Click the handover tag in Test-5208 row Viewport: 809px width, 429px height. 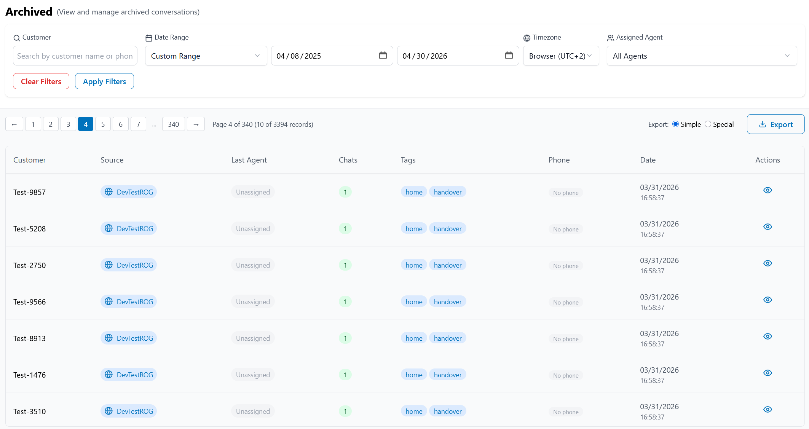448,228
